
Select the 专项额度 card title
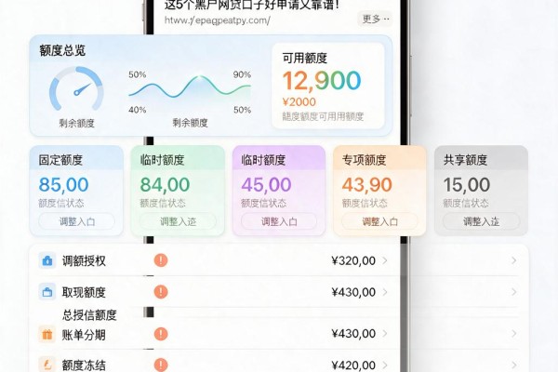point(364,160)
